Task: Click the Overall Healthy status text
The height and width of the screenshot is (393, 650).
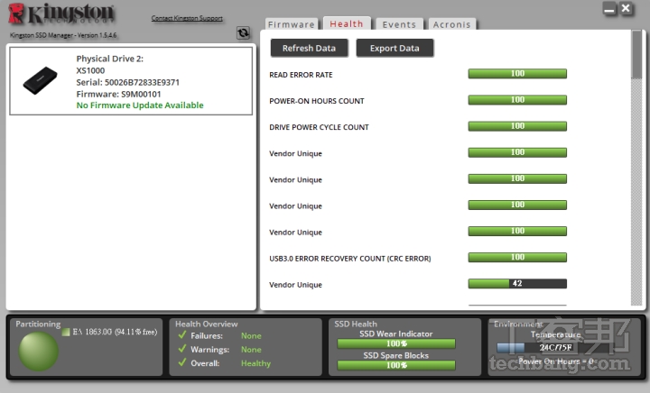Action: pos(255,363)
